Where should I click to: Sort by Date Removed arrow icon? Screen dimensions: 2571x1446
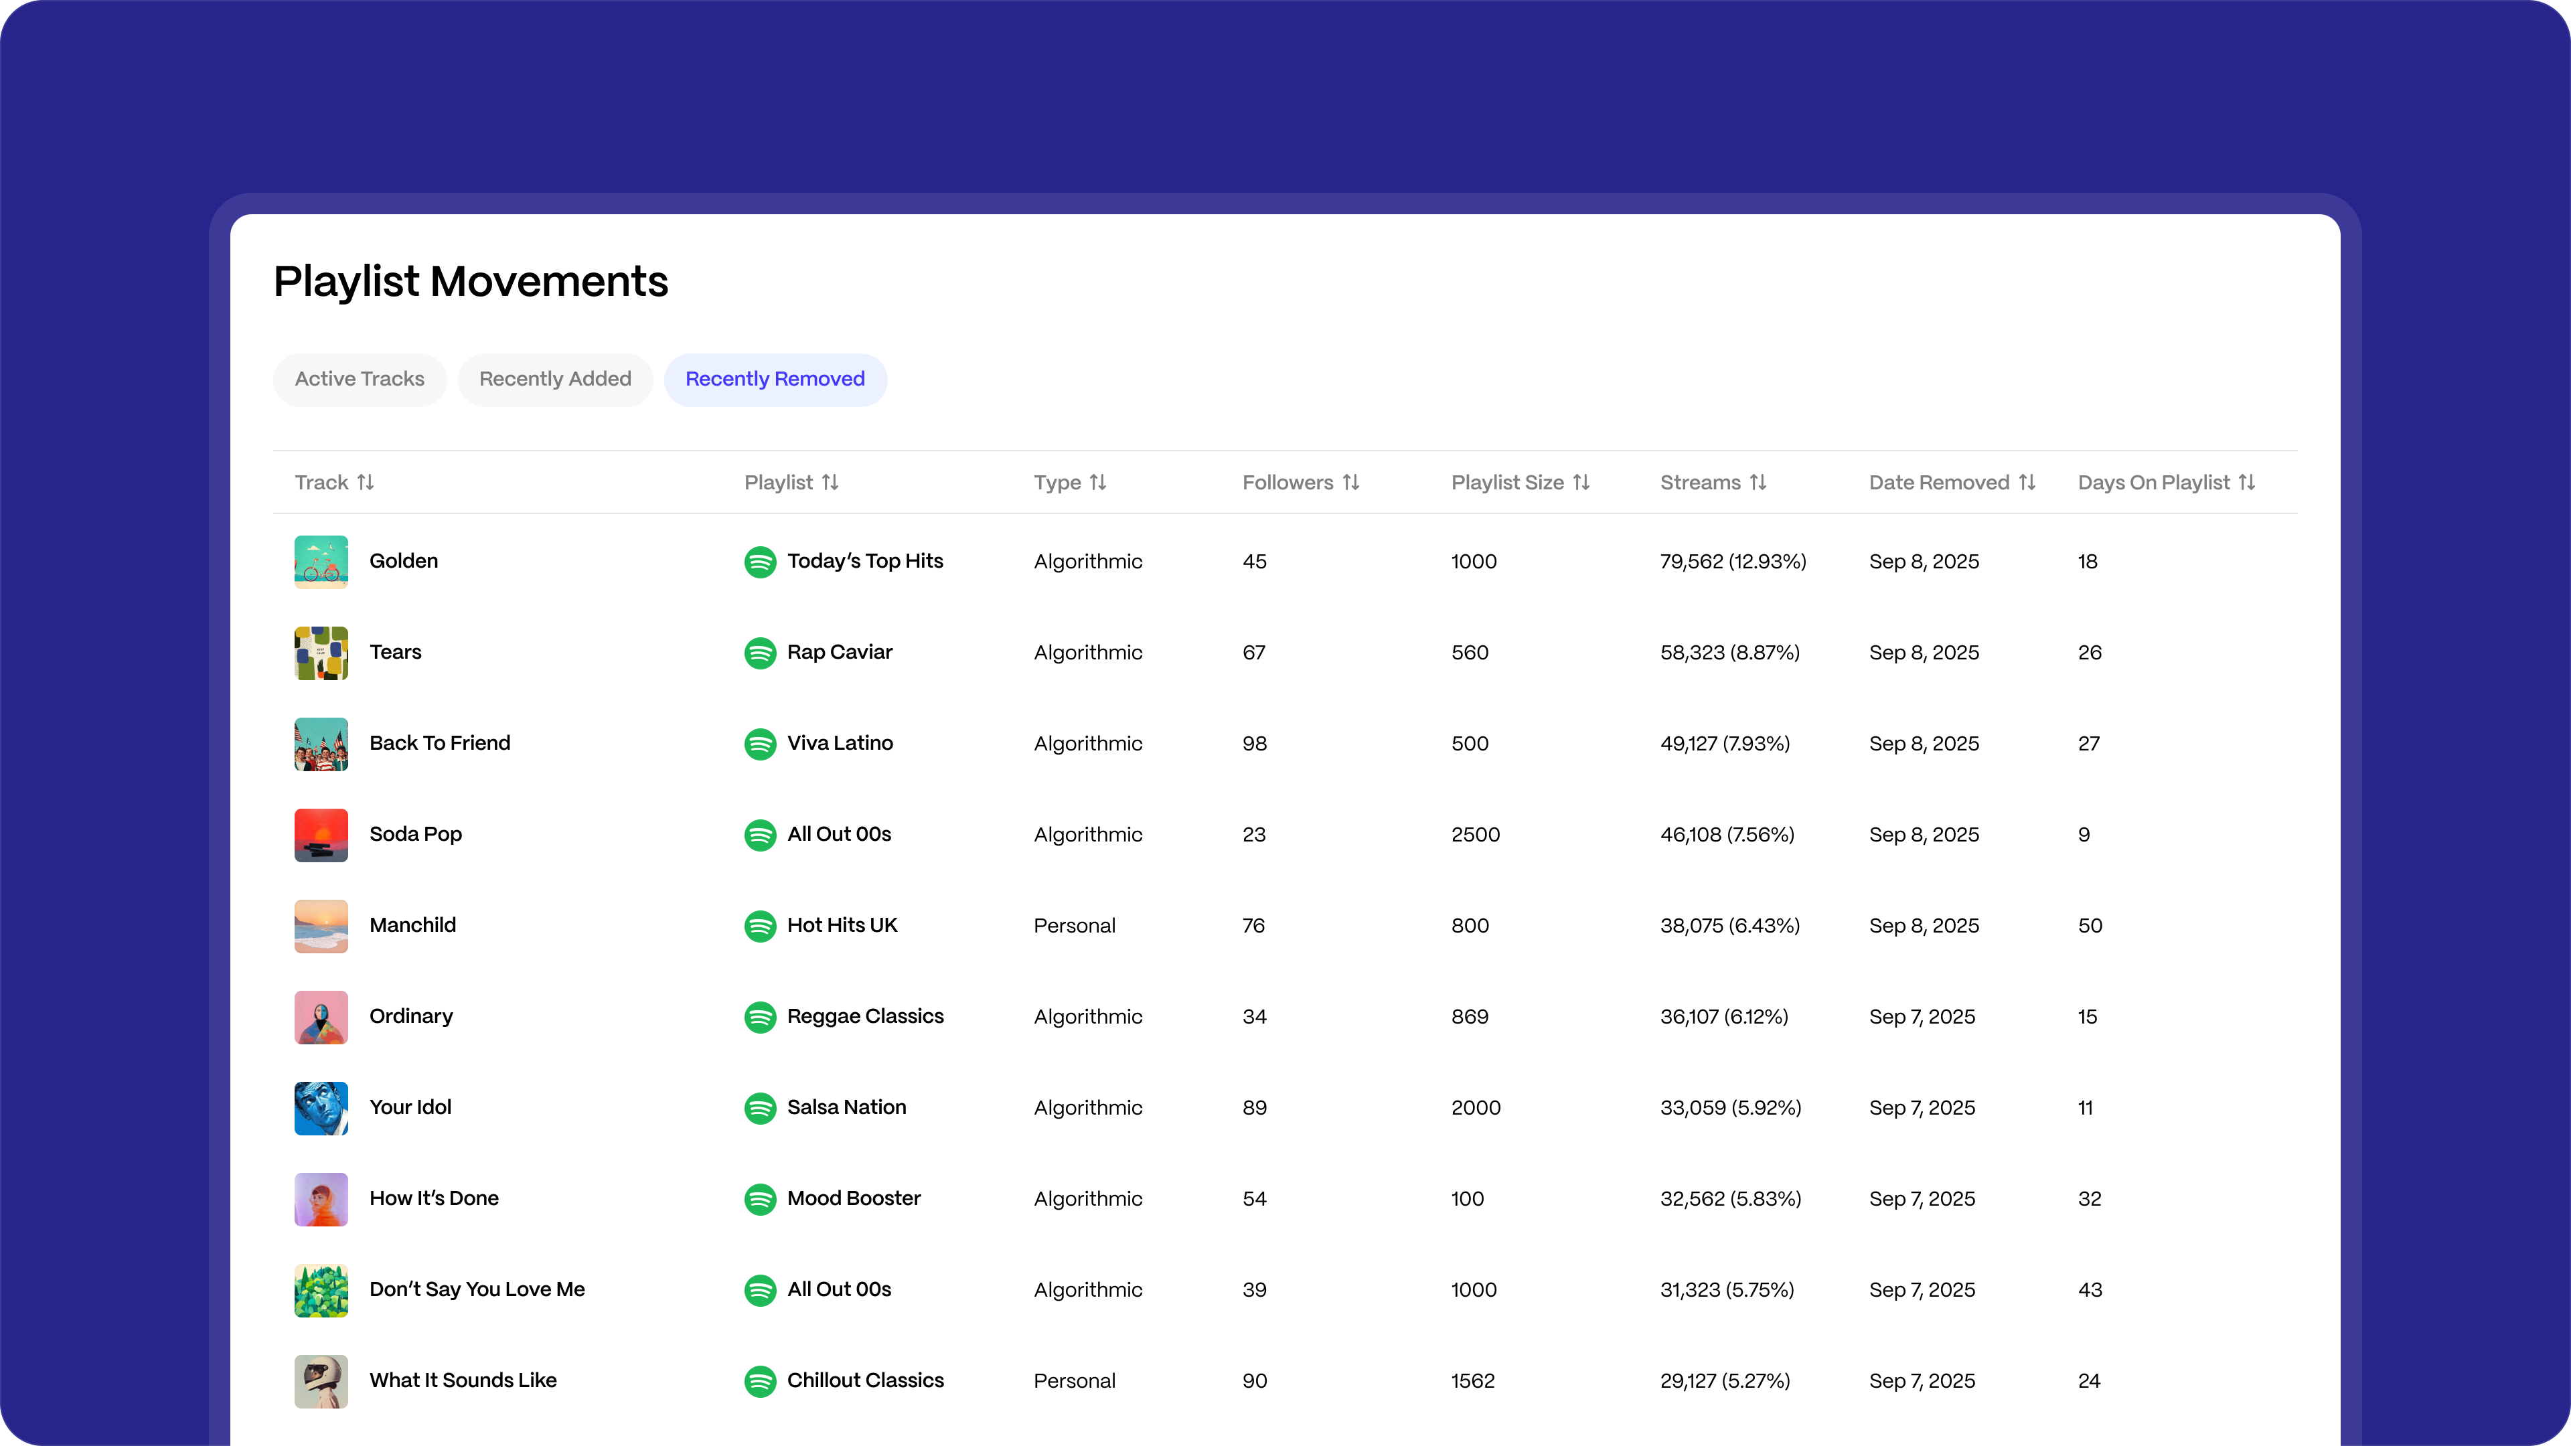[2026, 482]
